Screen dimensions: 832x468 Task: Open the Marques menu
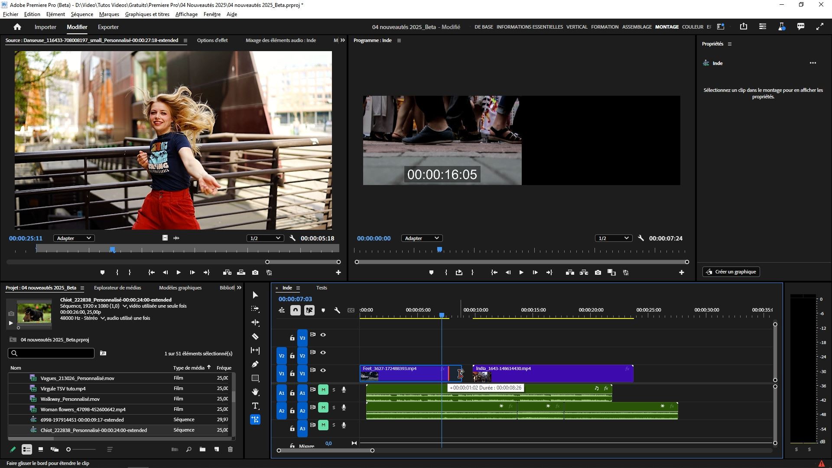click(109, 14)
